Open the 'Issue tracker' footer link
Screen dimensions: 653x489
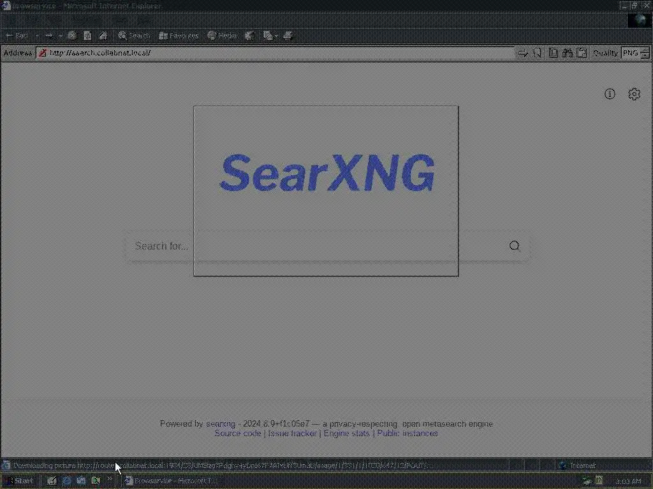point(292,433)
